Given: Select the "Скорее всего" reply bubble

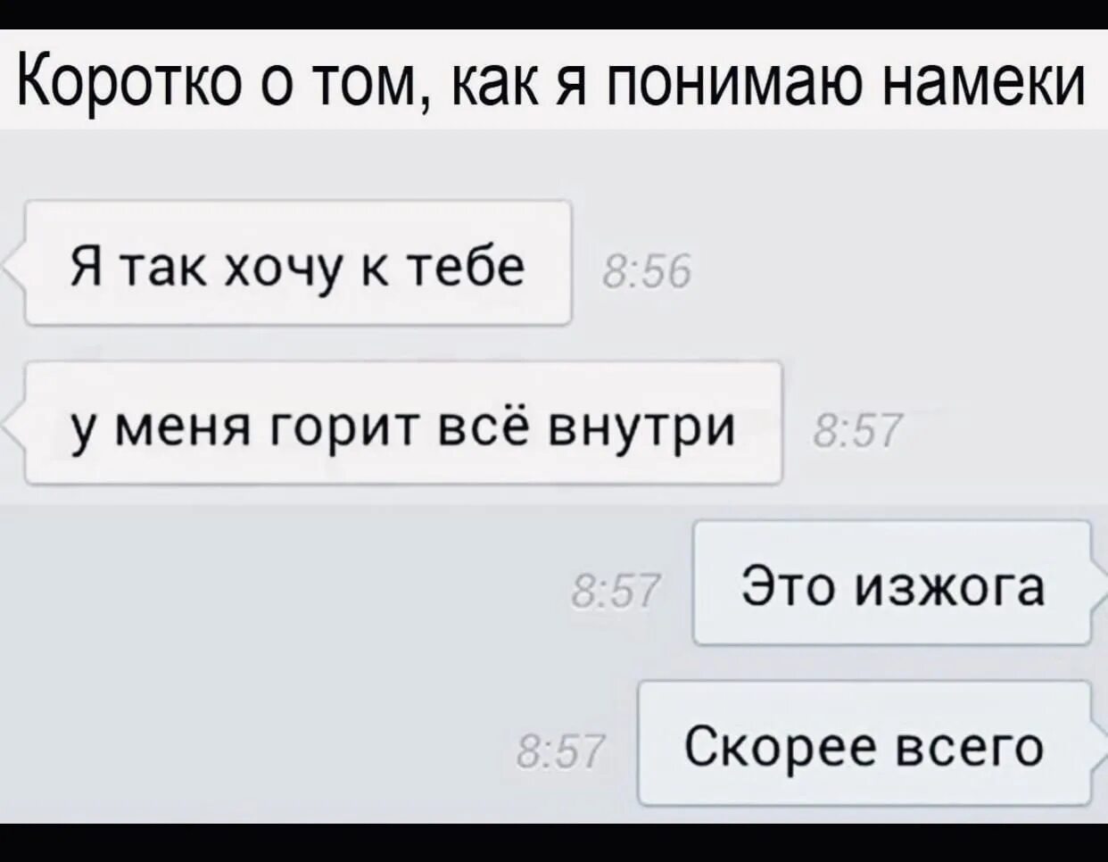Looking at the screenshot, I should pos(864,743).
